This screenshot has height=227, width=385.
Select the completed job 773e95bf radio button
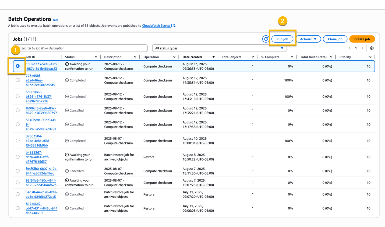tap(17, 80)
